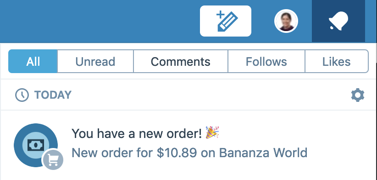Switch to the Follows filter
377x180 pixels.
coord(266,61)
